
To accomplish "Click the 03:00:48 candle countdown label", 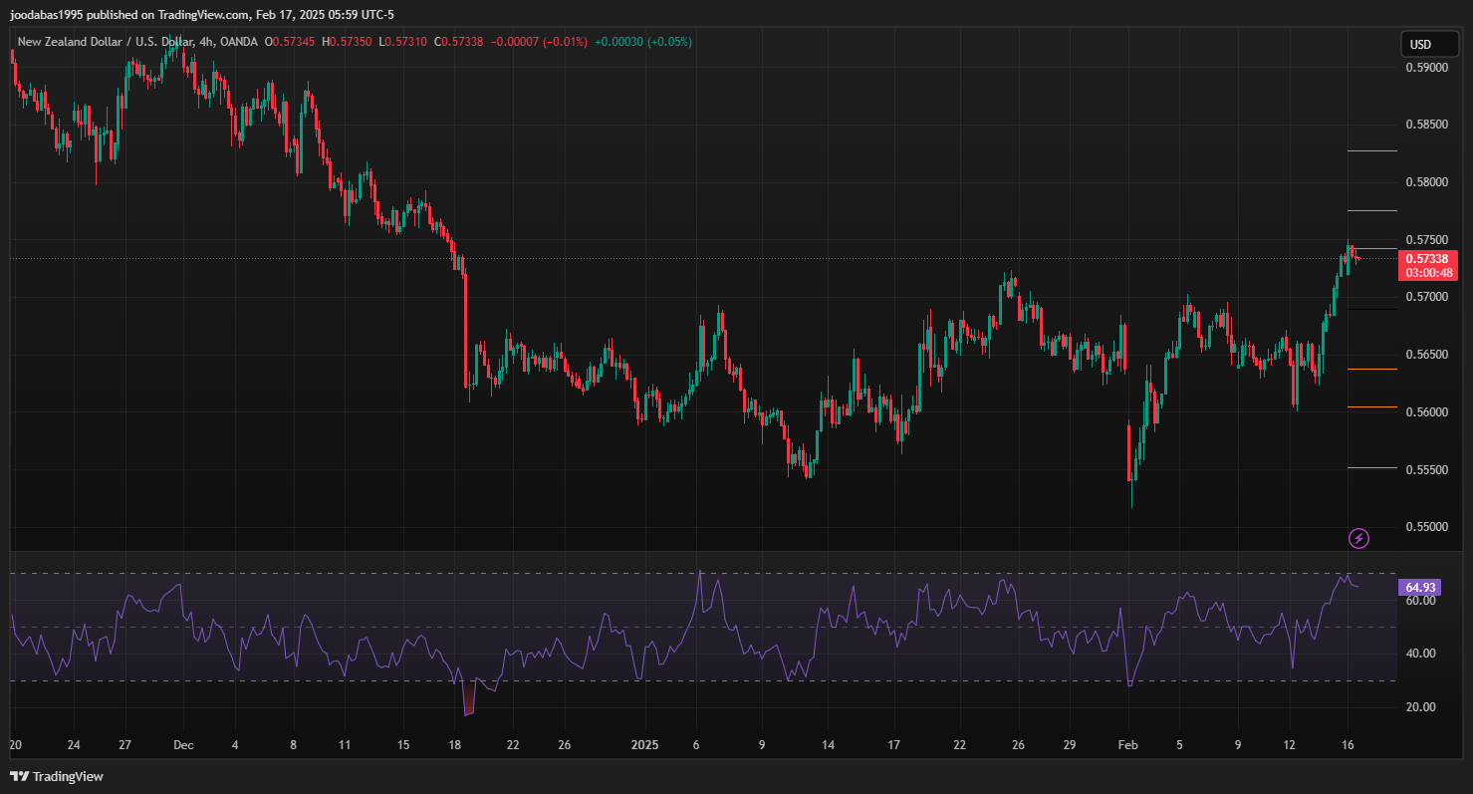I will 1428,273.
